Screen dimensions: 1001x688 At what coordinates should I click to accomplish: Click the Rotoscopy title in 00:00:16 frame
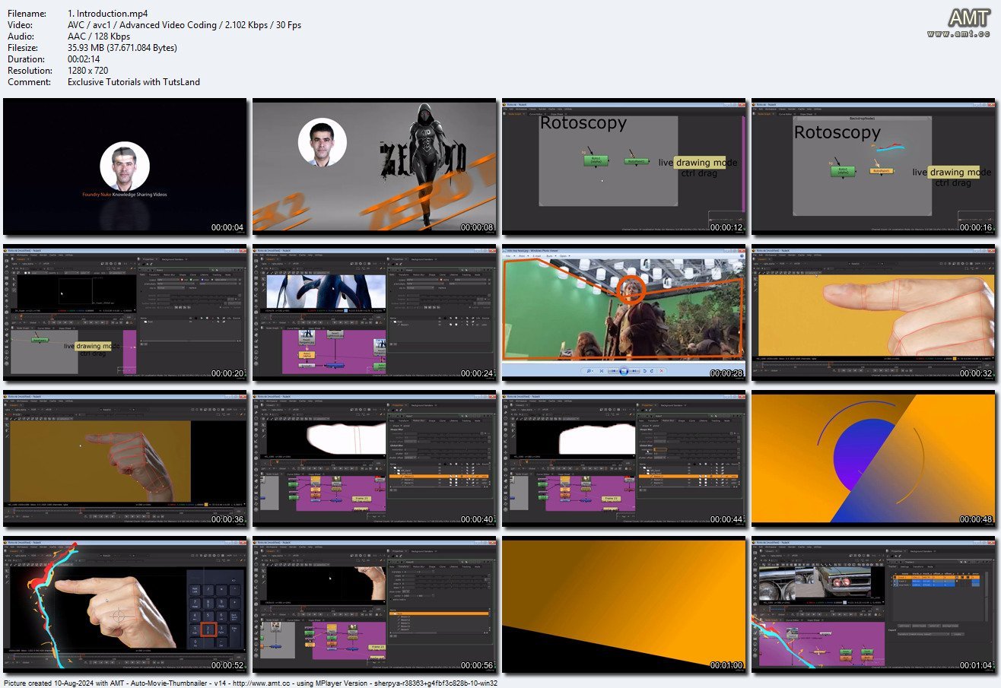[837, 132]
